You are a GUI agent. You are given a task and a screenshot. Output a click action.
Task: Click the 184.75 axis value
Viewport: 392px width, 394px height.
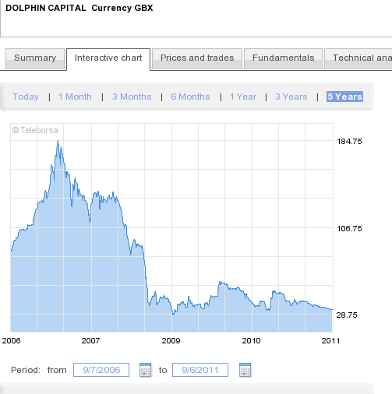(349, 142)
